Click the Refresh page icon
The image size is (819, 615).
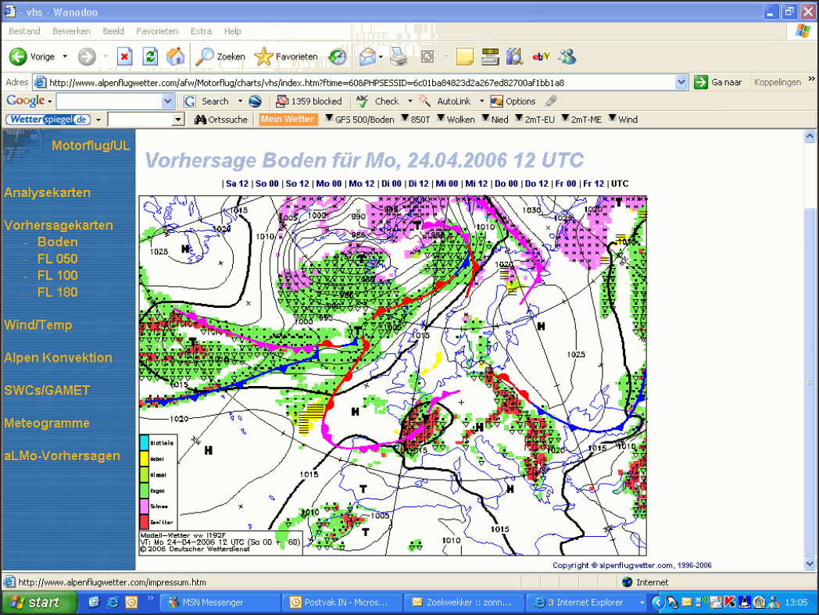click(x=150, y=56)
